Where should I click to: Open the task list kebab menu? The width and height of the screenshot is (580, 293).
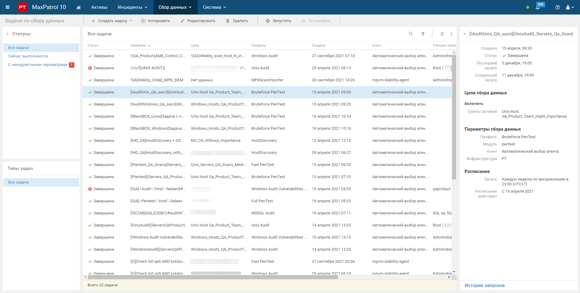(x=452, y=34)
